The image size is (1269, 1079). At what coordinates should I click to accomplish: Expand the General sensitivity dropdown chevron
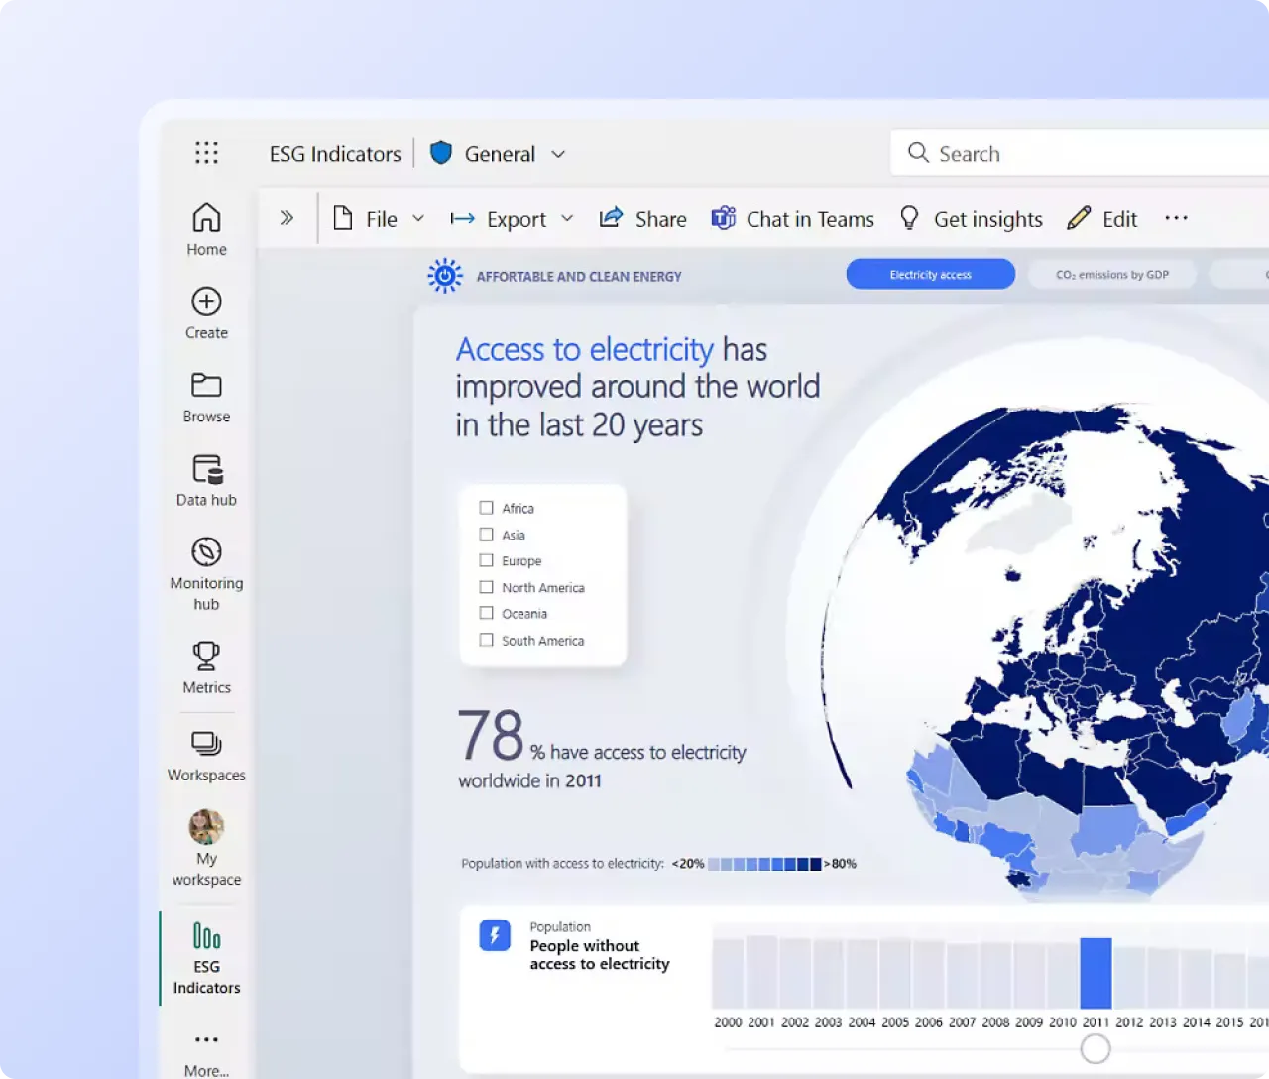click(x=558, y=154)
